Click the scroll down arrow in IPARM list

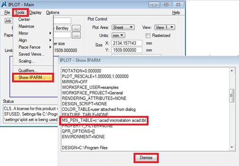[x=232, y=147]
